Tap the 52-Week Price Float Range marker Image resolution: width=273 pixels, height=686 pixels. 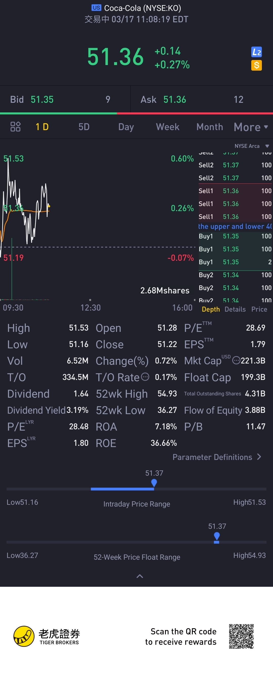[x=217, y=536]
